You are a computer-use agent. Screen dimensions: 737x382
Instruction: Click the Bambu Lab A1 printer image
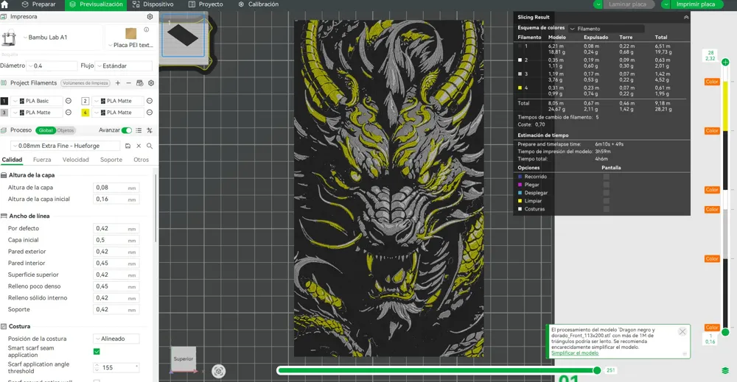pyautogui.click(x=9, y=38)
